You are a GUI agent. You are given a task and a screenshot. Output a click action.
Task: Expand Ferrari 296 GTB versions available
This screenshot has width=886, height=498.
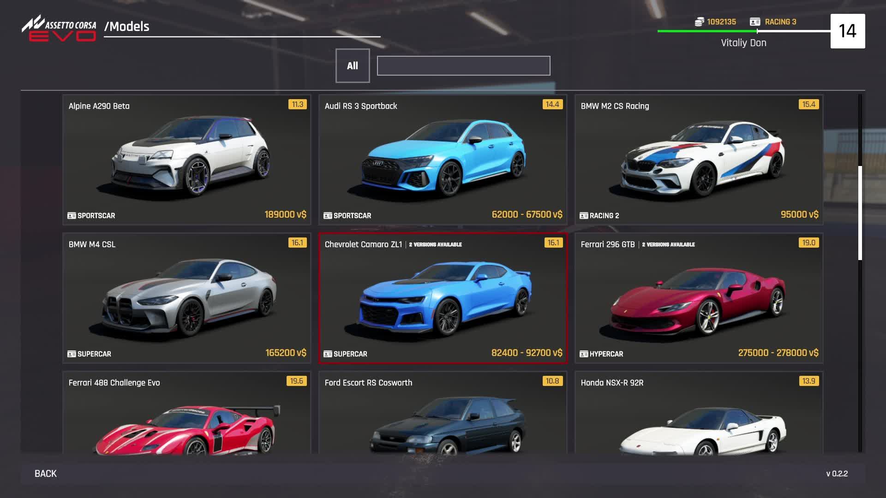(x=668, y=244)
